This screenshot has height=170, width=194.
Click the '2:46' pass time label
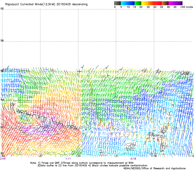coord(3,159)
